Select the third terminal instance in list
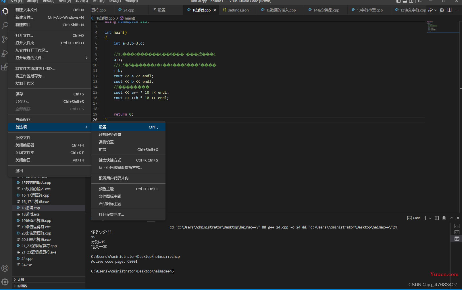 (x=457, y=239)
